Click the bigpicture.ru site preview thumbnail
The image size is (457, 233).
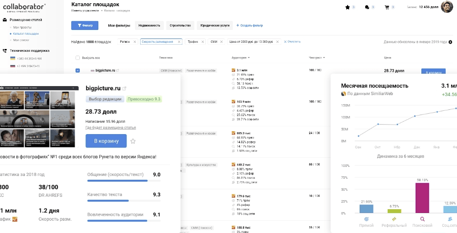(39, 116)
